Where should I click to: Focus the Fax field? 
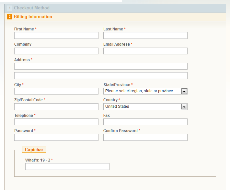(145, 122)
